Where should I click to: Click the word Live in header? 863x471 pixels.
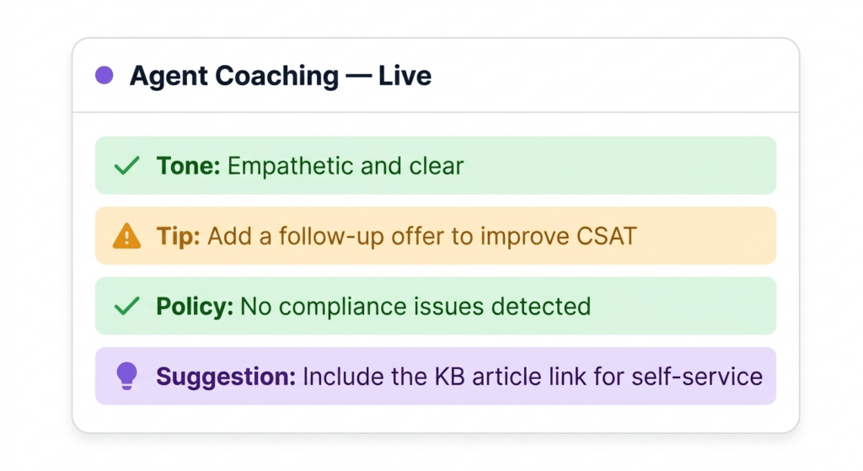point(405,76)
